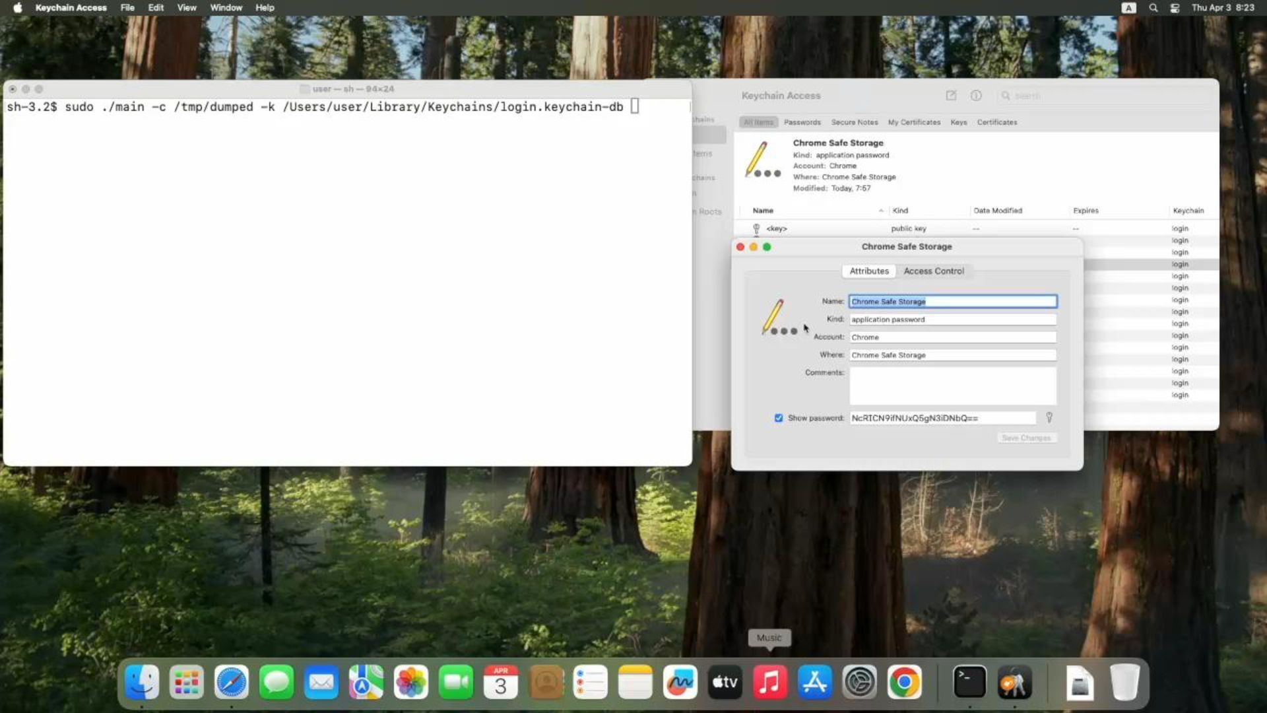Select the Passwords category

click(802, 122)
